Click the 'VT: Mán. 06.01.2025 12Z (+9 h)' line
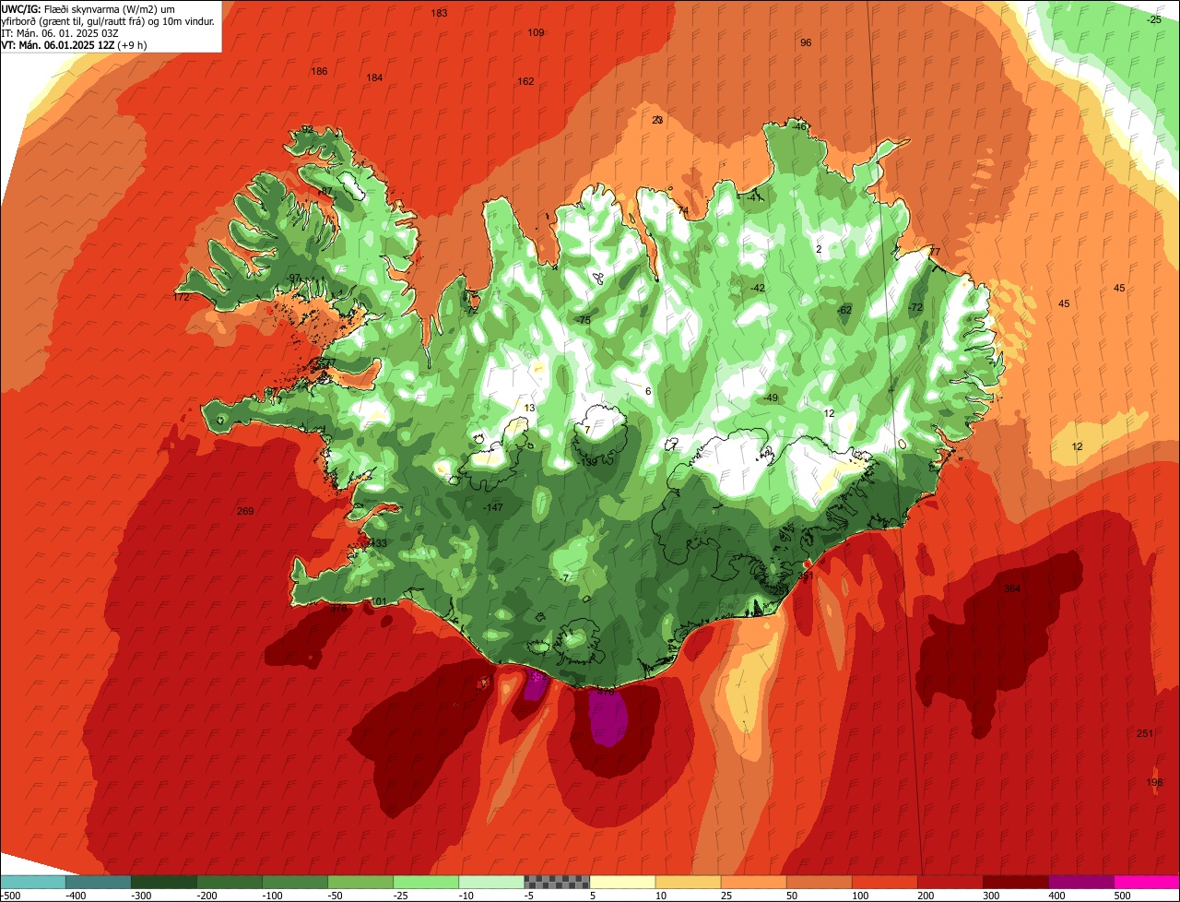The height and width of the screenshot is (902, 1180). coord(74,44)
